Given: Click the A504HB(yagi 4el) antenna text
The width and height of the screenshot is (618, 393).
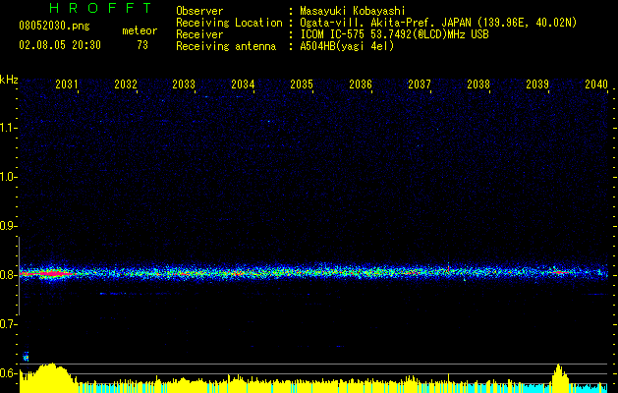Looking at the screenshot, I should tap(347, 46).
